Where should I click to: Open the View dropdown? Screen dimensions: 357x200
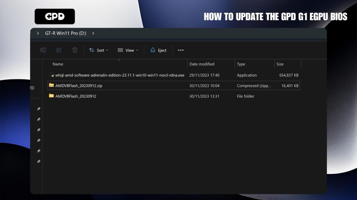tap(128, 50)
